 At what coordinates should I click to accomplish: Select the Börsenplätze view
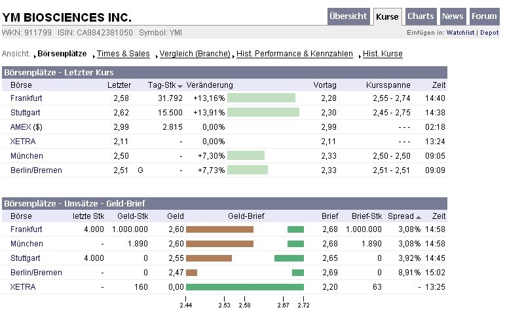tap(62, 54)
